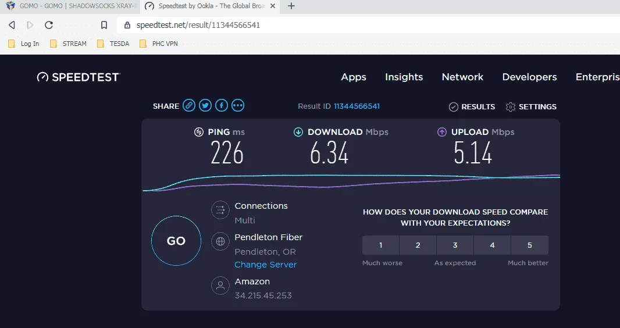Open the Enterprise menu
This screenshot has height=328, width=620.
597,77
